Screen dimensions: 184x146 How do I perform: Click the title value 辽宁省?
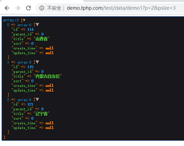(41, 114)
